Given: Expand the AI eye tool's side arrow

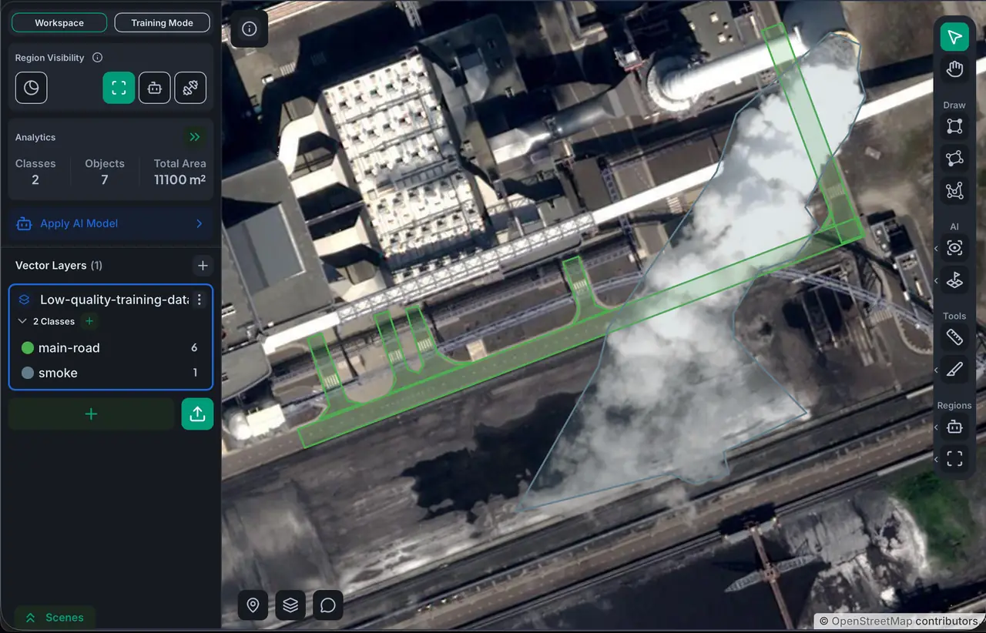Looking at the screenshot, I should point(937,249).
